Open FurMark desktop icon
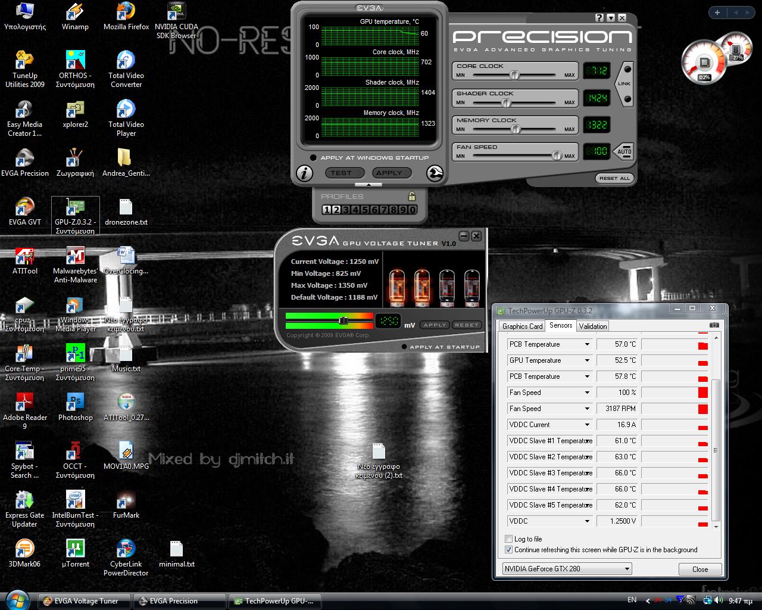The image size is (762, 610). pyautogui.click(x=126, y=505)
